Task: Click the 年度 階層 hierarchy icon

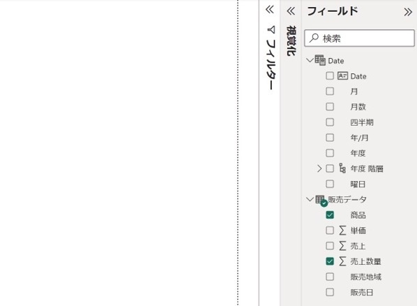Action: (x=342, y=168)
